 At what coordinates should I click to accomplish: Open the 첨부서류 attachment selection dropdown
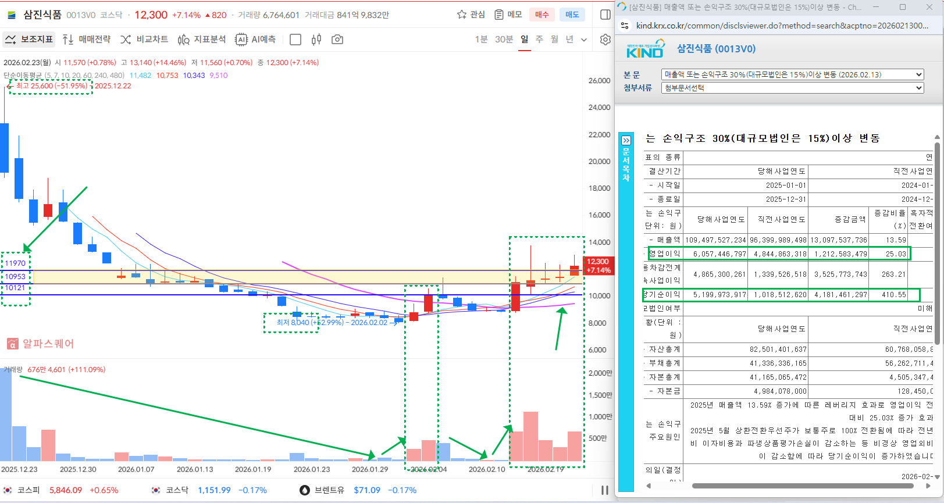point(792,88)
